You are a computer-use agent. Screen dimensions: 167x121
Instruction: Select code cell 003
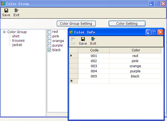point(94,66)
